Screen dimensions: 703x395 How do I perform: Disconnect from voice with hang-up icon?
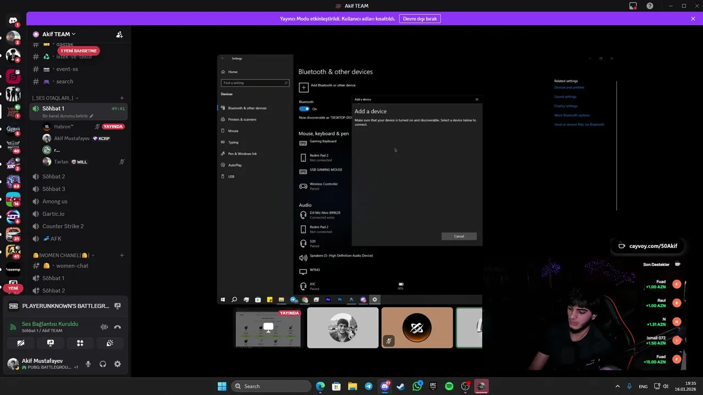[x=117, y=327]
